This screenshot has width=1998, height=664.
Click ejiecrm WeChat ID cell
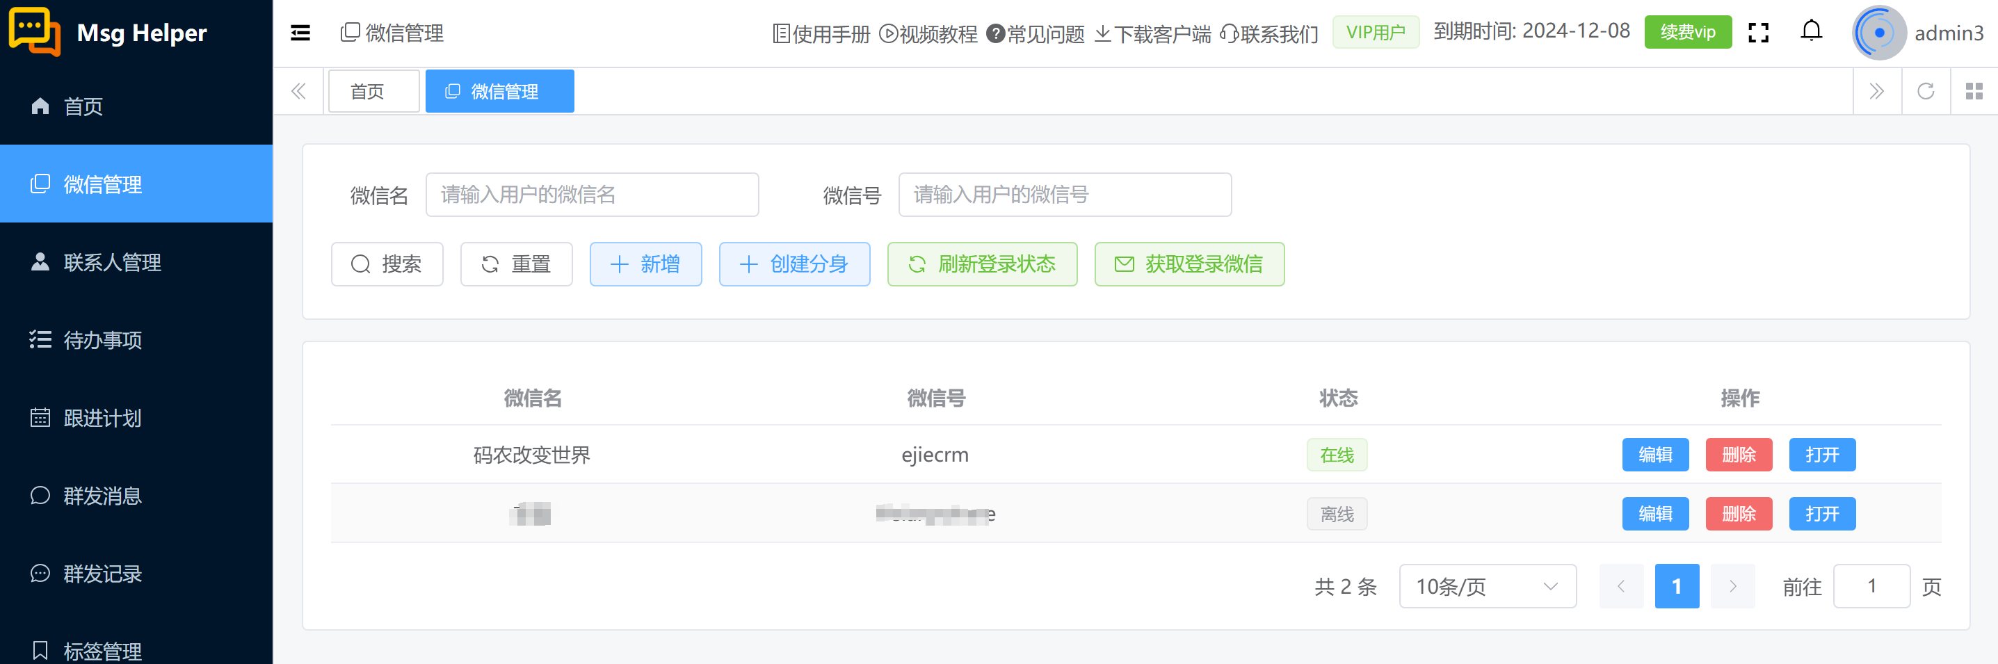pos(935,455)
